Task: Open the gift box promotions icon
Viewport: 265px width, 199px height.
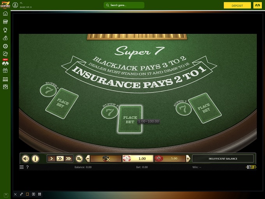Action: coord(5,70)
